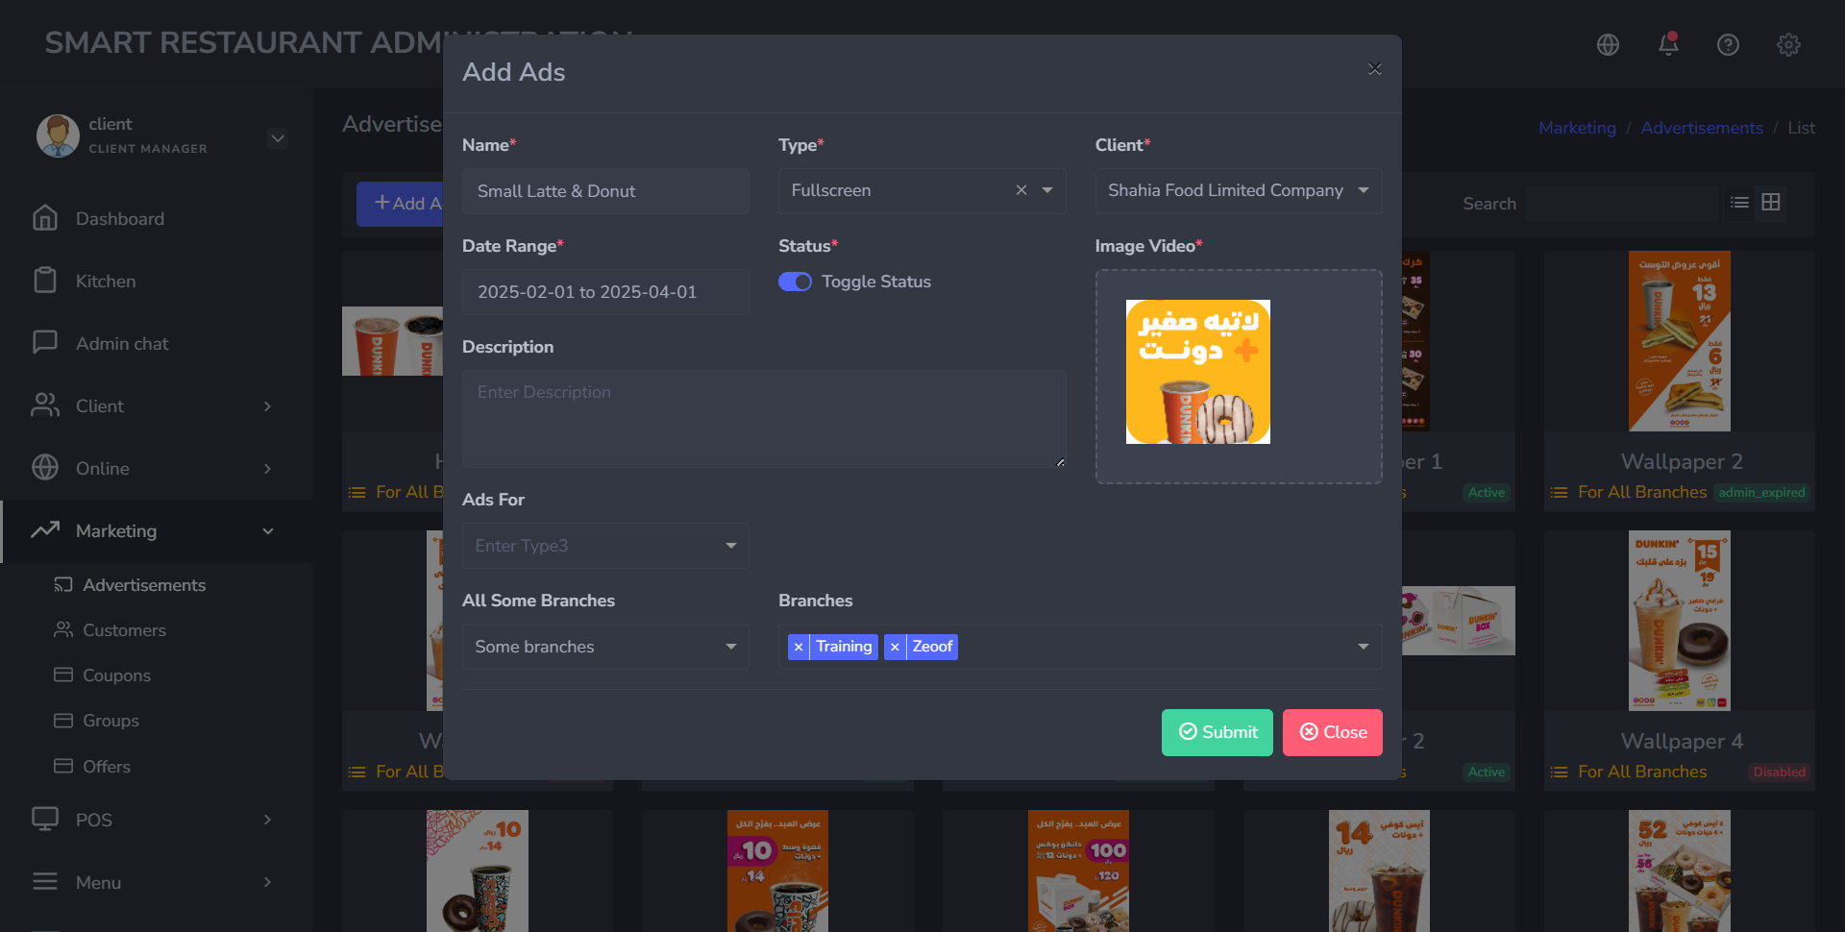Remove the Zeoof branch tag
1845x932 pixels.
[x=895, y=647]
